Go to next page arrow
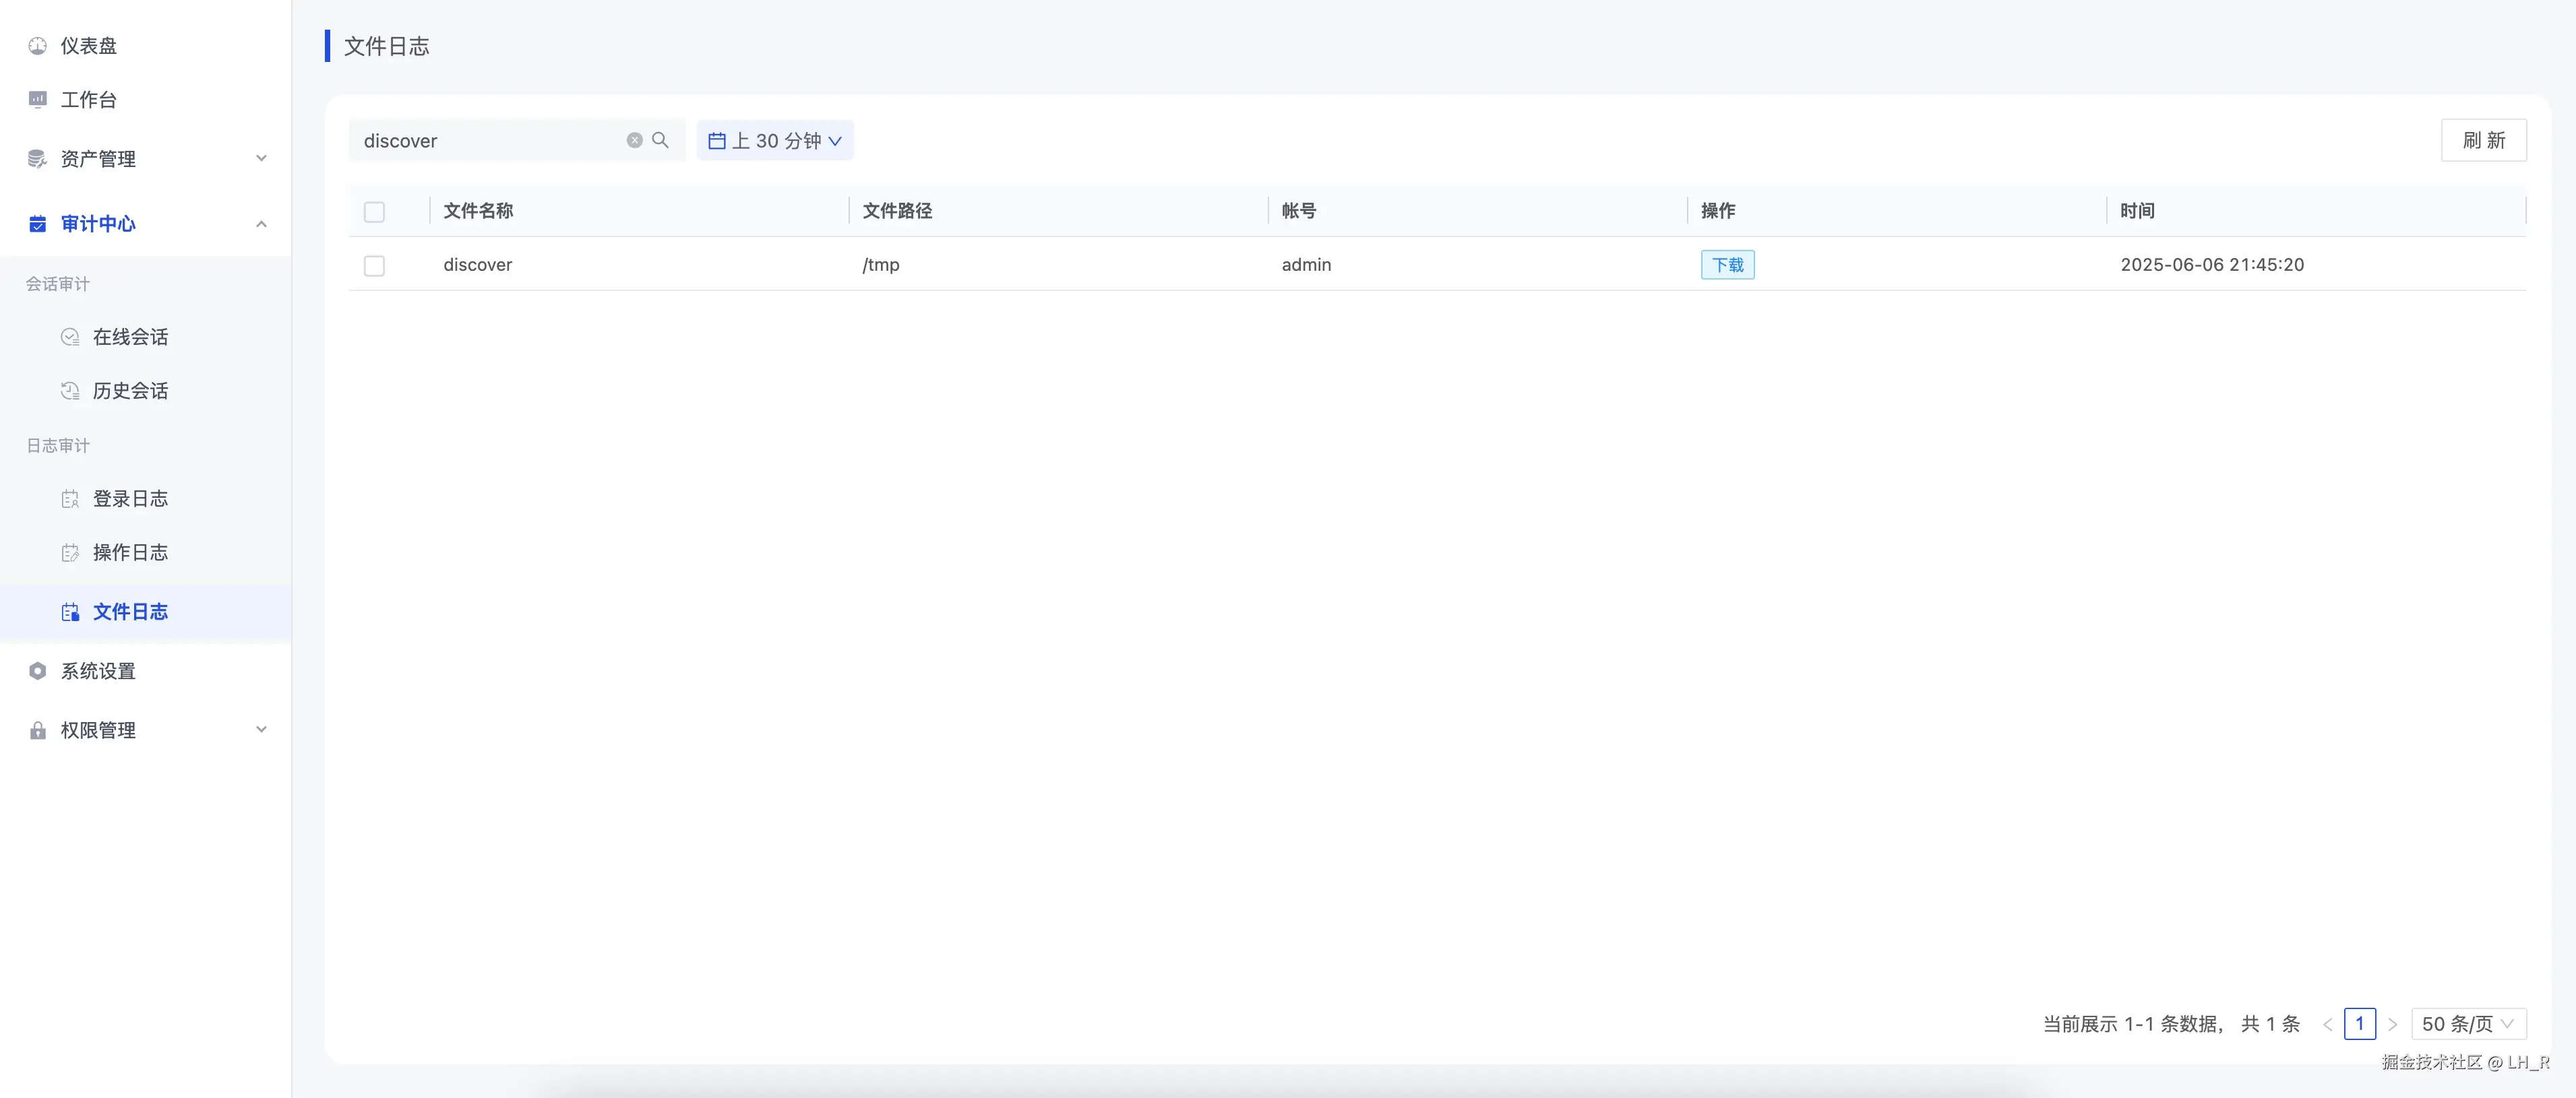 tap(2392, 1024)
